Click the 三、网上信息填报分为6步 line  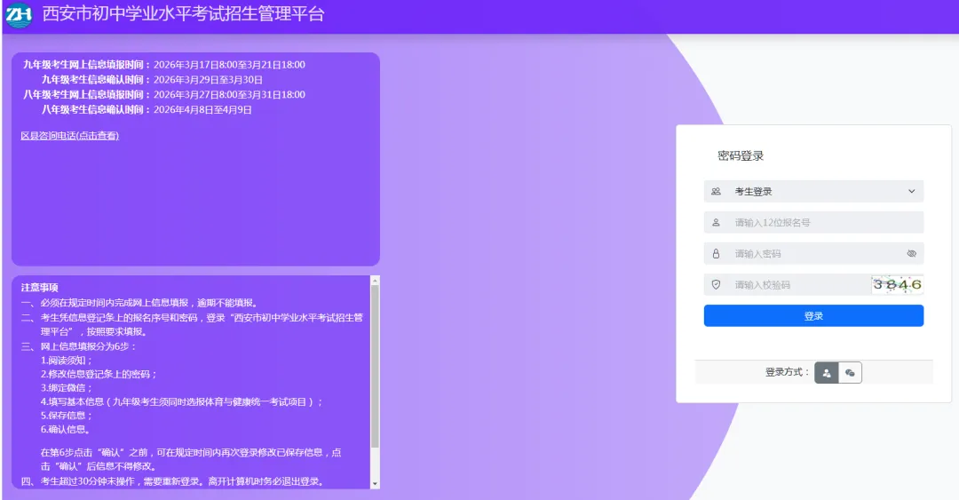[x=79, y=346]
